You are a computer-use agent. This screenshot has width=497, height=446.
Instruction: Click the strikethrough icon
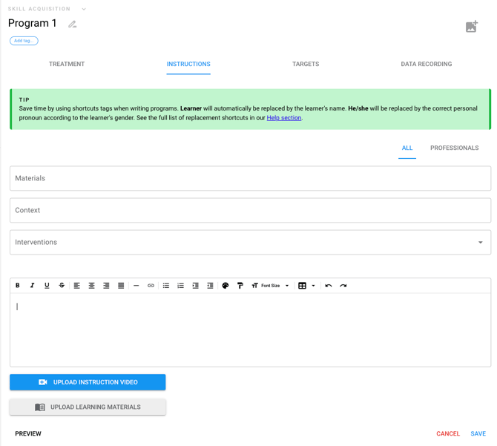point(62,286)
